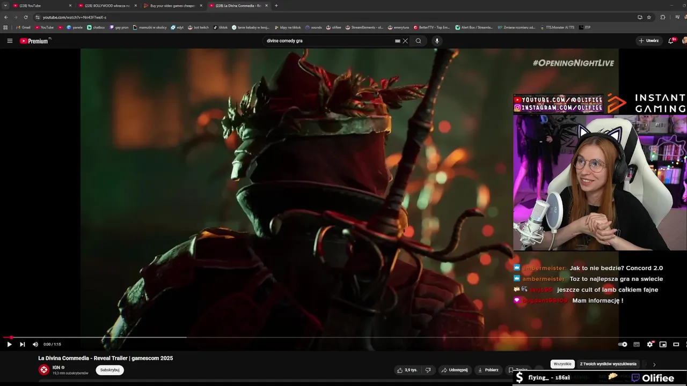Open the video player settings gear

click(x=650, y=344)
